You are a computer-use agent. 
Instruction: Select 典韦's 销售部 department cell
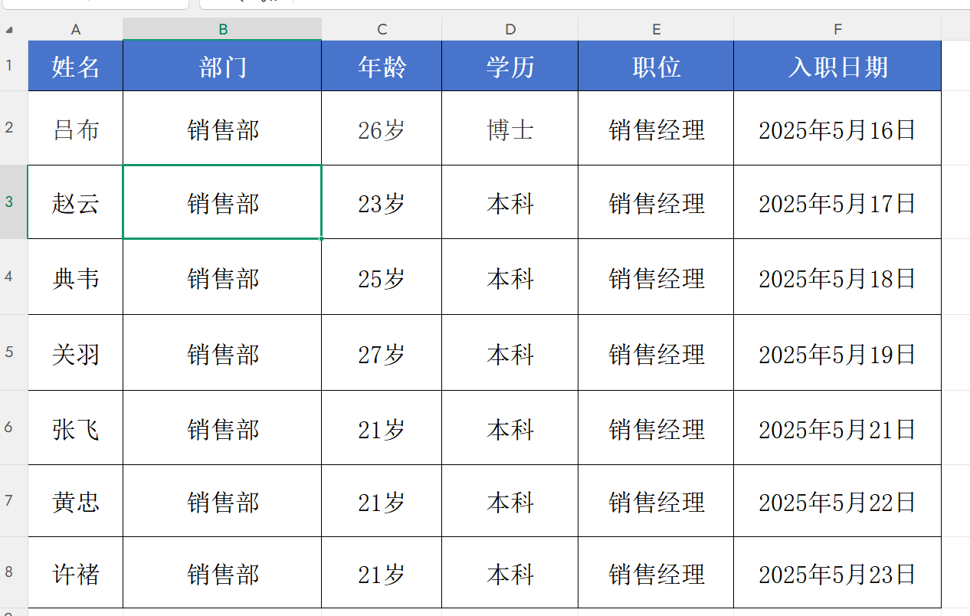(x=222, y=277)
